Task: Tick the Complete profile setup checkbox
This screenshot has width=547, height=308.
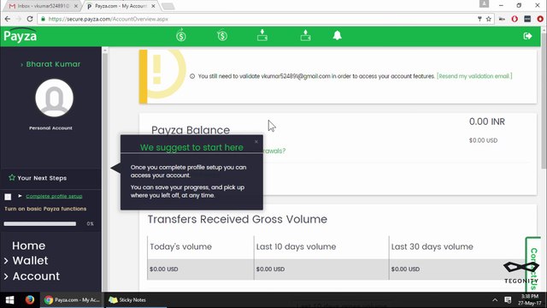Action: click(x=8, y=197)
